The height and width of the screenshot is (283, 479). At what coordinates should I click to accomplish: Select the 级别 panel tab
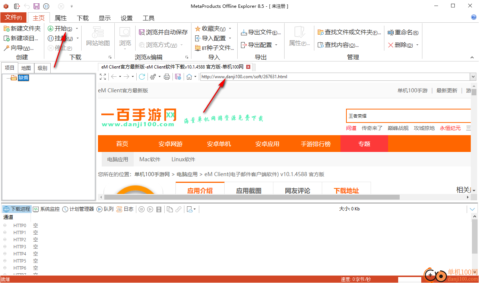pyautogui.click(x=42, y=68)
